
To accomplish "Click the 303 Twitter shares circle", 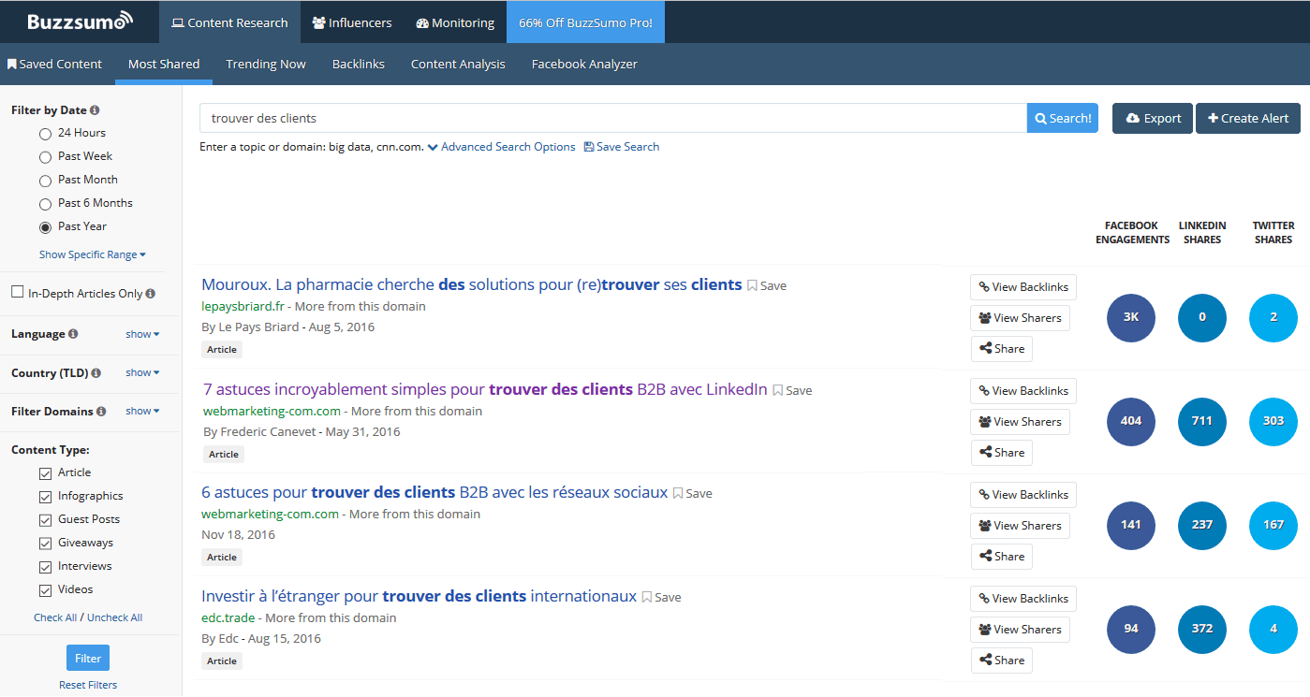I will (1273, 421).
